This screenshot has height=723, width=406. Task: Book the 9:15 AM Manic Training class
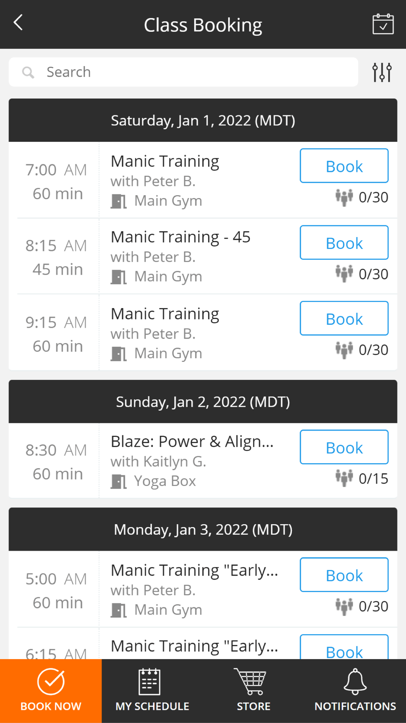point(344,318)
